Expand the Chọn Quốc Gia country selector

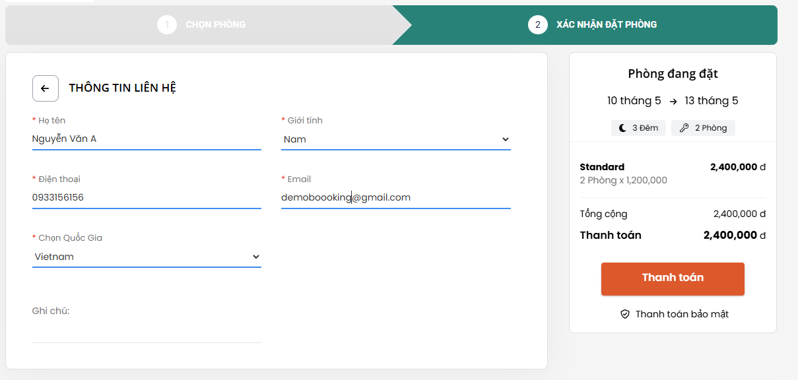coord(147,257)
